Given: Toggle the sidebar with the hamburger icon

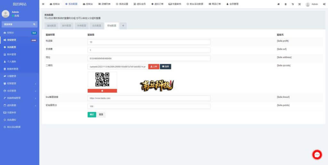Looking at the screenshot, I should (43, 4).
